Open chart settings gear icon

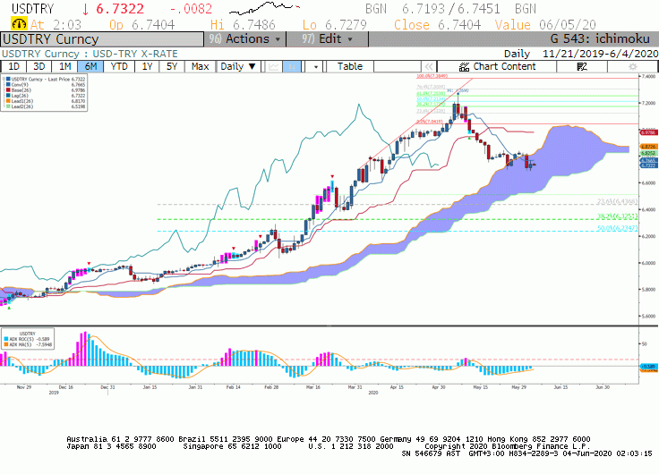pos(632,67)
